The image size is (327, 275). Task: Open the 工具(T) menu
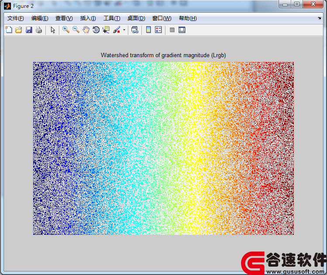coord(112,18)
